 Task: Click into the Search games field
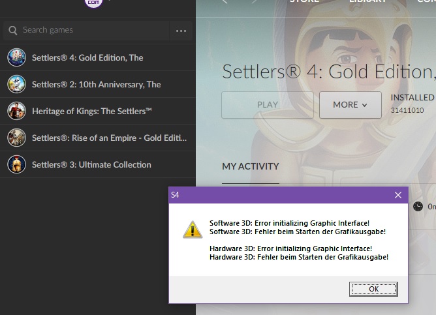86,30
